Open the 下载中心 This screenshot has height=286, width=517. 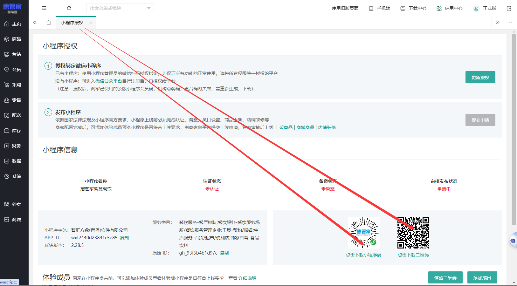tap(413, 9)
